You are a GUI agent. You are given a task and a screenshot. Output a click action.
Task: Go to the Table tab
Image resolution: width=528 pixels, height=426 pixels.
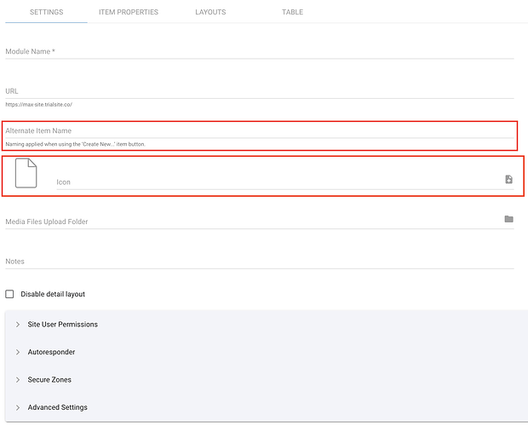pos(292,12)
